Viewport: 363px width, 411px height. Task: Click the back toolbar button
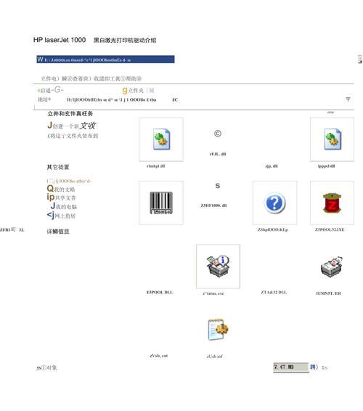click(x=50, y=90)
